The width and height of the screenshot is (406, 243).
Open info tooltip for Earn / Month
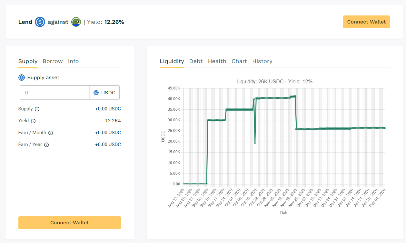pos(51,133)
